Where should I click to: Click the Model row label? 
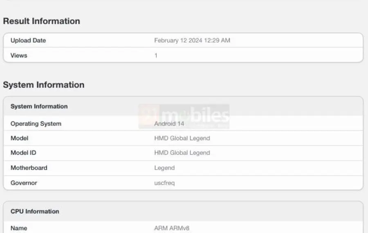coord(20,138)
